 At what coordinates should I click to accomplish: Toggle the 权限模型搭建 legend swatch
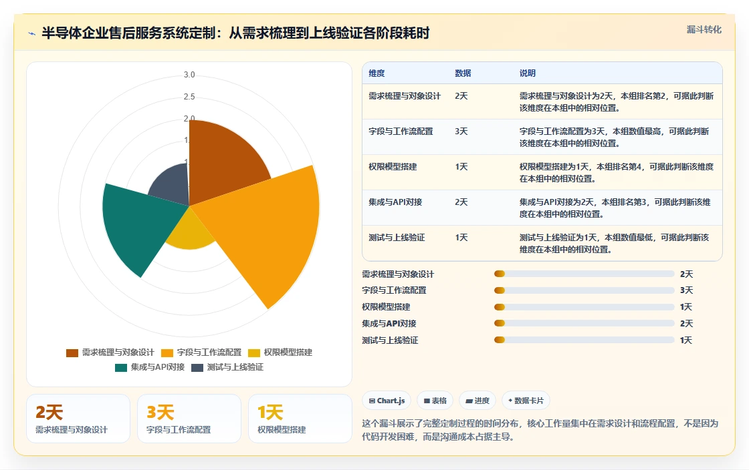click(254, 352)
